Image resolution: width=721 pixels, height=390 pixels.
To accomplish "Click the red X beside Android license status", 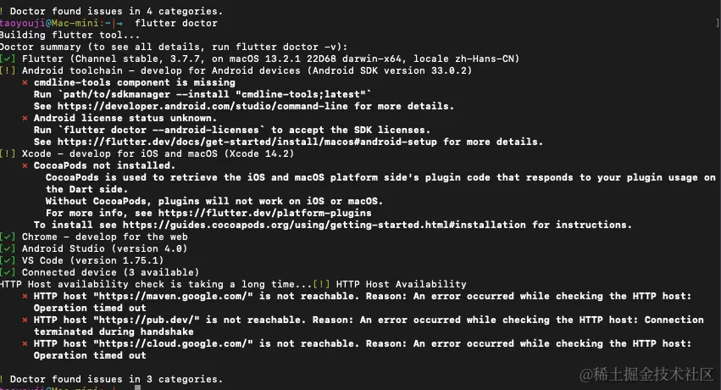I will (25, 118).
